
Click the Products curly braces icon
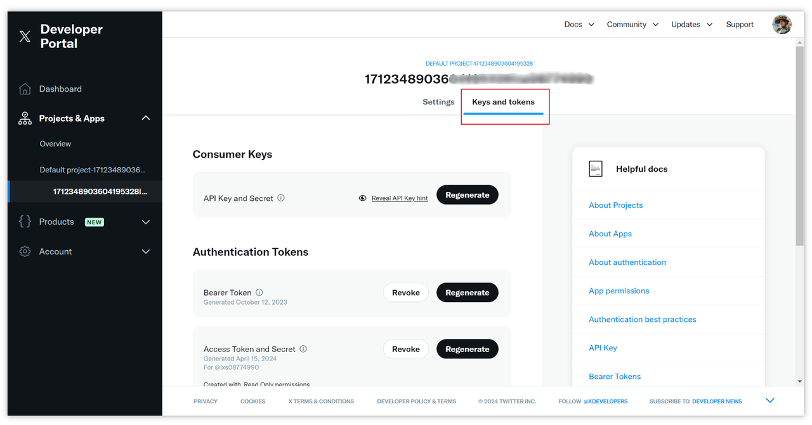(25, 221)
